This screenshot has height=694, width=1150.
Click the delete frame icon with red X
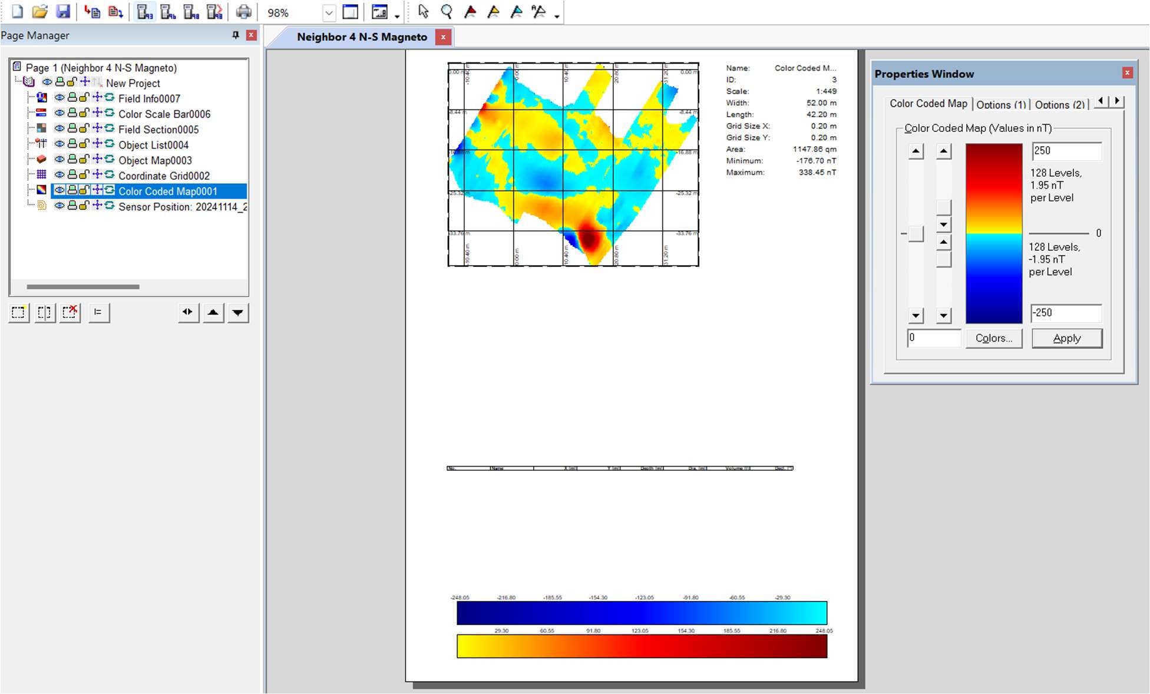(70, 312)
